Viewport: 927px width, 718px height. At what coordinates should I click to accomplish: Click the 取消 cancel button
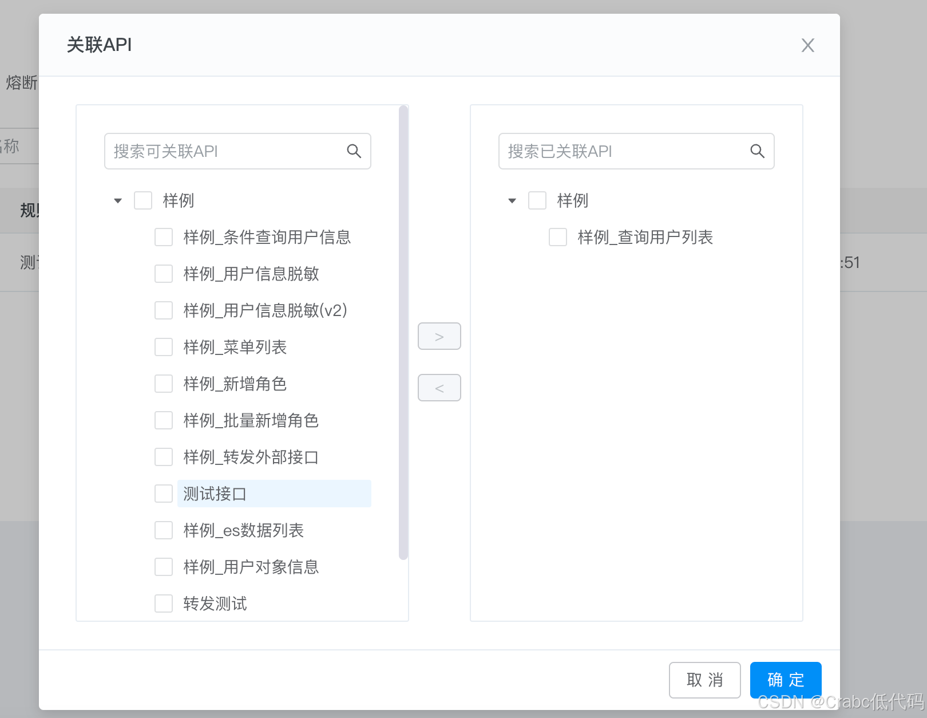[x=704, y=680]
